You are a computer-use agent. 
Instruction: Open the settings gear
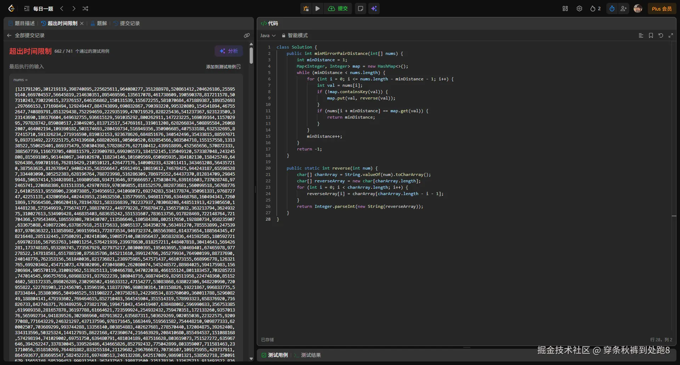click(579, 8)
